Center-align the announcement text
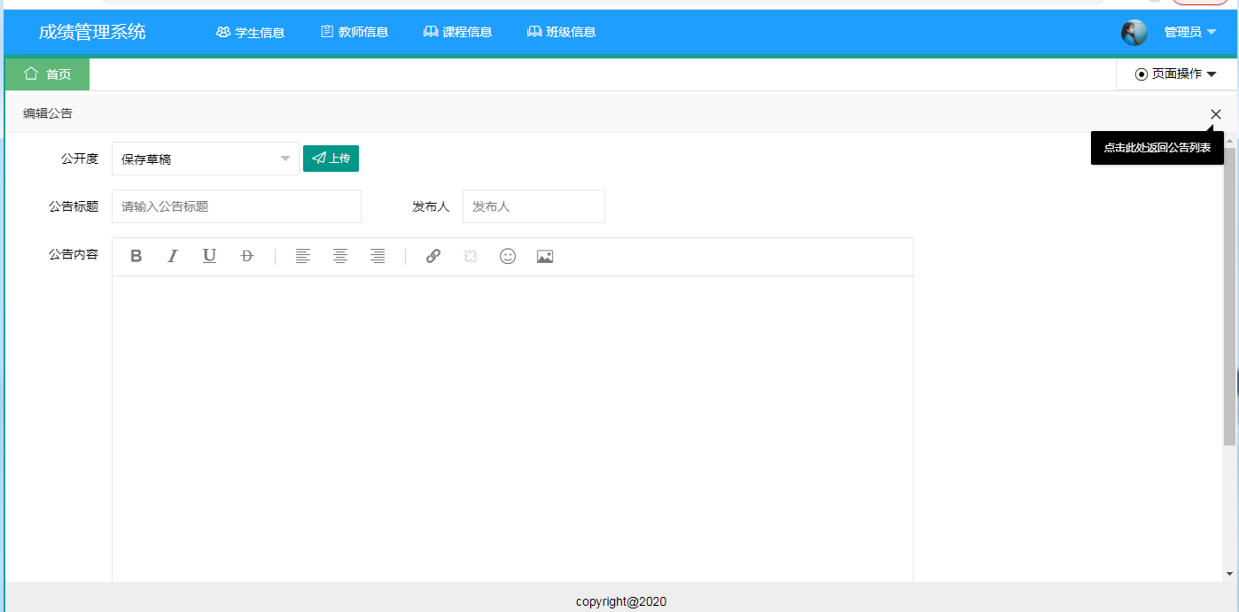 point(340,257)
